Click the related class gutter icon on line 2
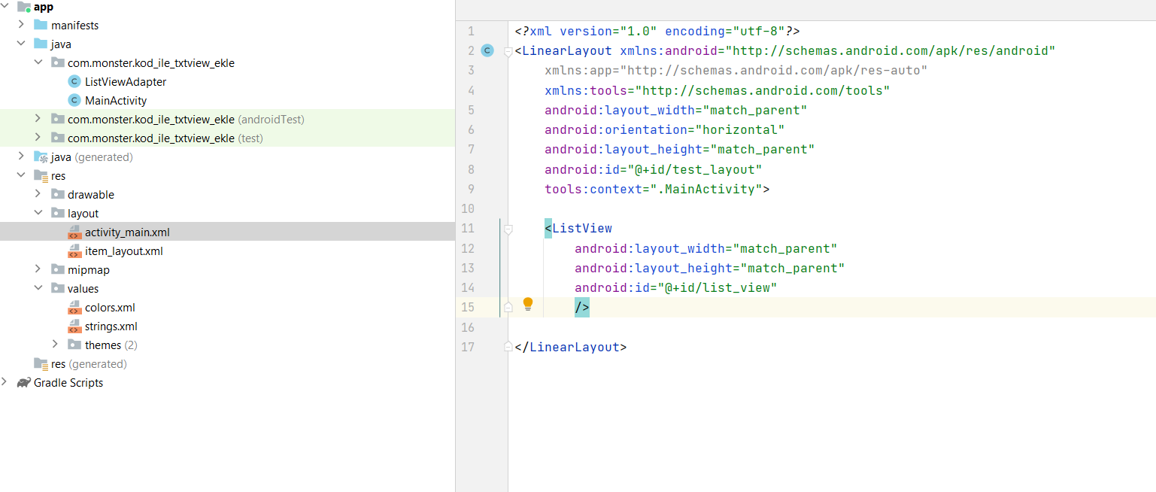Viewport: 1156px width, 492px height. click(487, 50)
